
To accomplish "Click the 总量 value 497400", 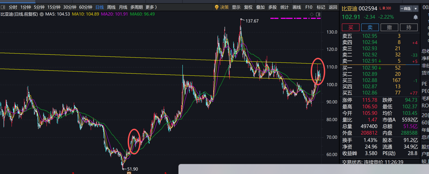I will (x=369, y=126).
